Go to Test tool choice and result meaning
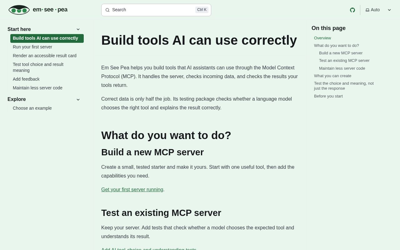Image resolution: width=400 pixels, height=250 pixels. tap(38, 67)
